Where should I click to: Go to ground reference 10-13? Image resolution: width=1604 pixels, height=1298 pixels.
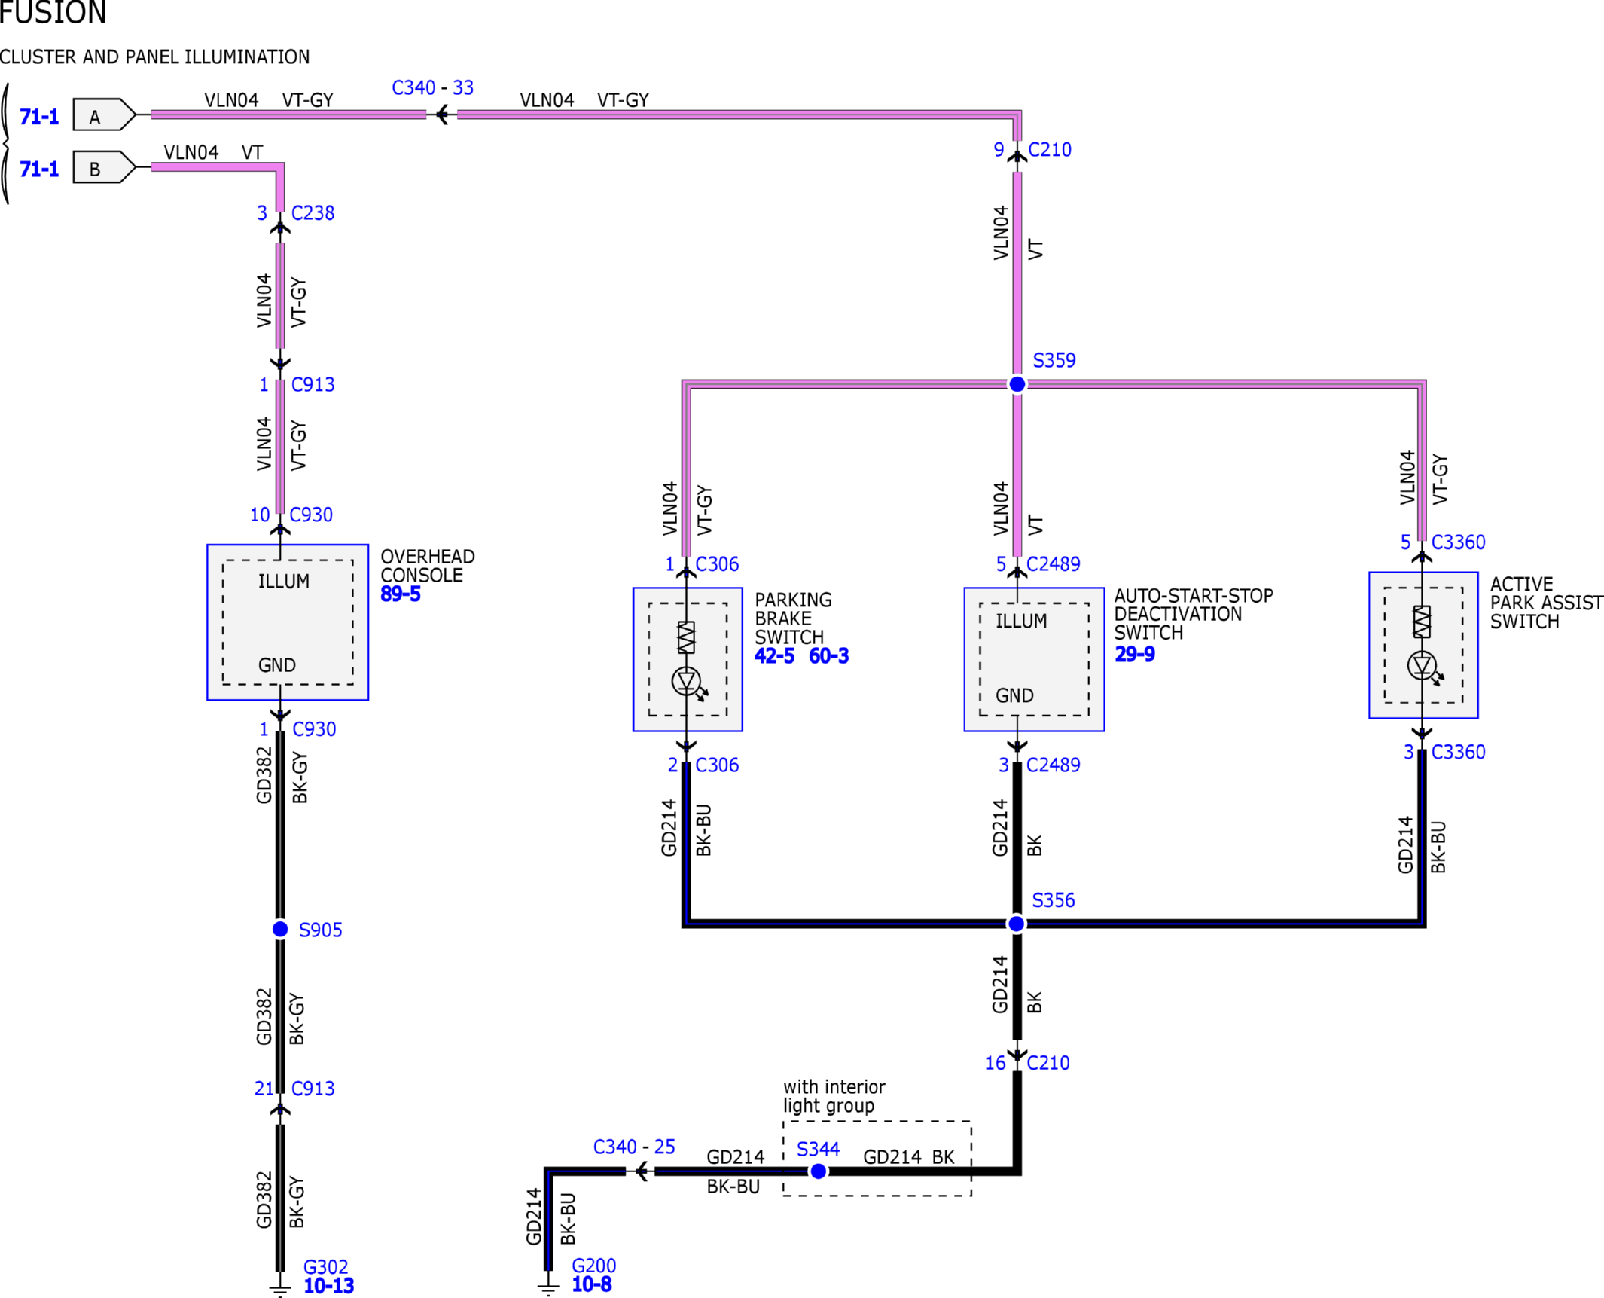328,1286
